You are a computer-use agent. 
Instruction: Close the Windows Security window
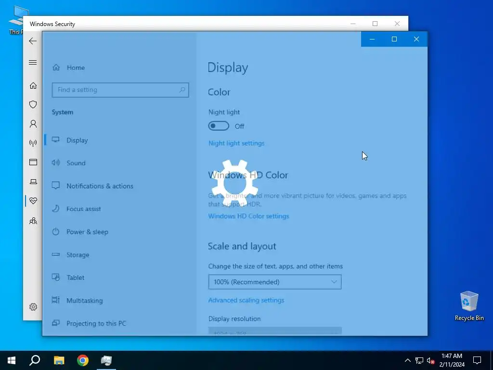click(x=397, y=24)
